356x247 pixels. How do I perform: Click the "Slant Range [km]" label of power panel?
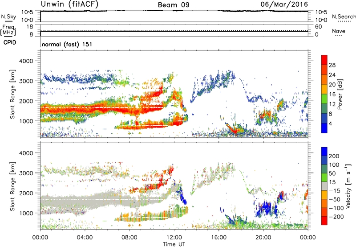click(12, 94)
